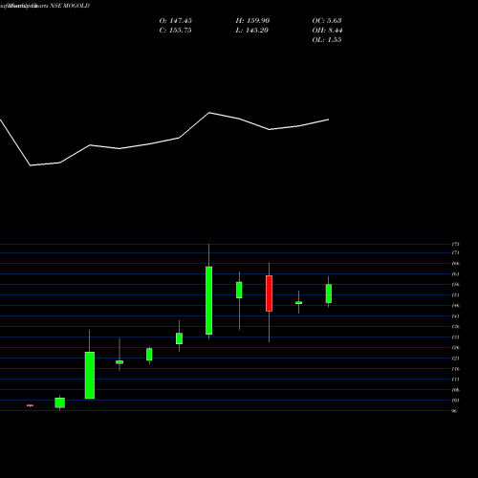Click the tallest green candlestick
This screenshot has height=478, width=478.
point(209,300)
